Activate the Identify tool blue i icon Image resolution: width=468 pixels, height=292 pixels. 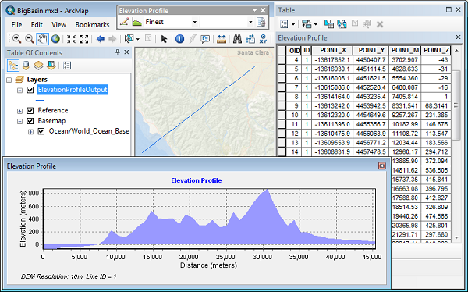[179, 39]
